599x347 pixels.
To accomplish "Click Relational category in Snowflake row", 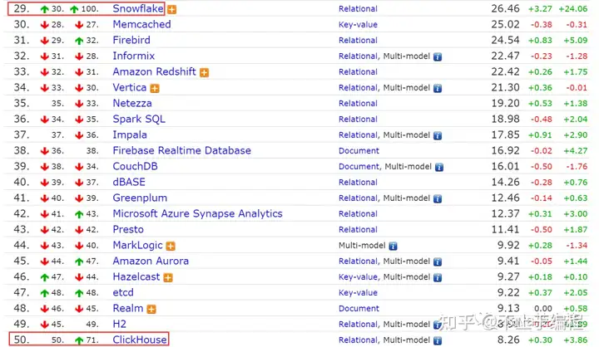I will (358, 9).
